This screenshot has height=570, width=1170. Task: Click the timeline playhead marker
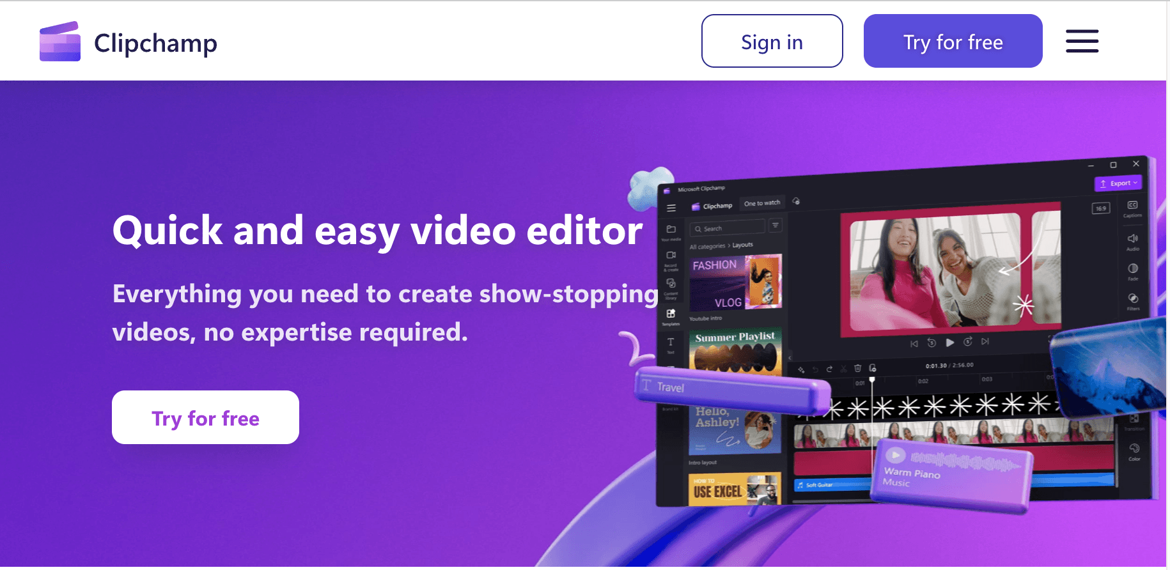coord(871,380)
